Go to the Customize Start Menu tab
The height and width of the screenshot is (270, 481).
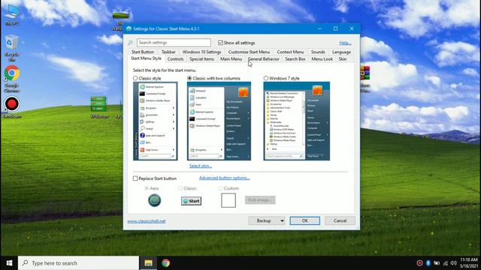click(249, 52)
